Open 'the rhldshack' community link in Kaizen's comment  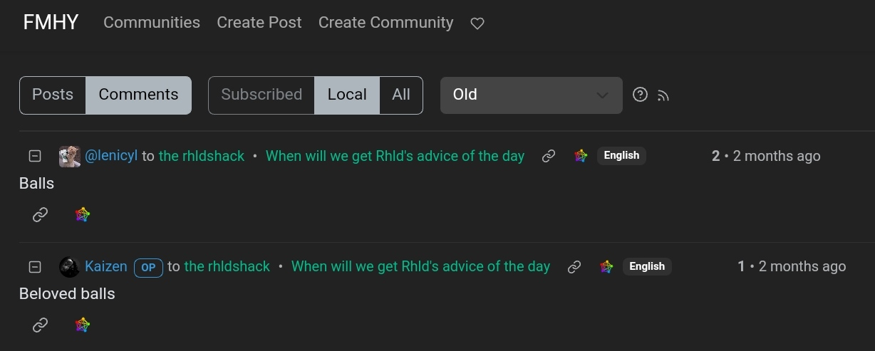coord(227,266)
